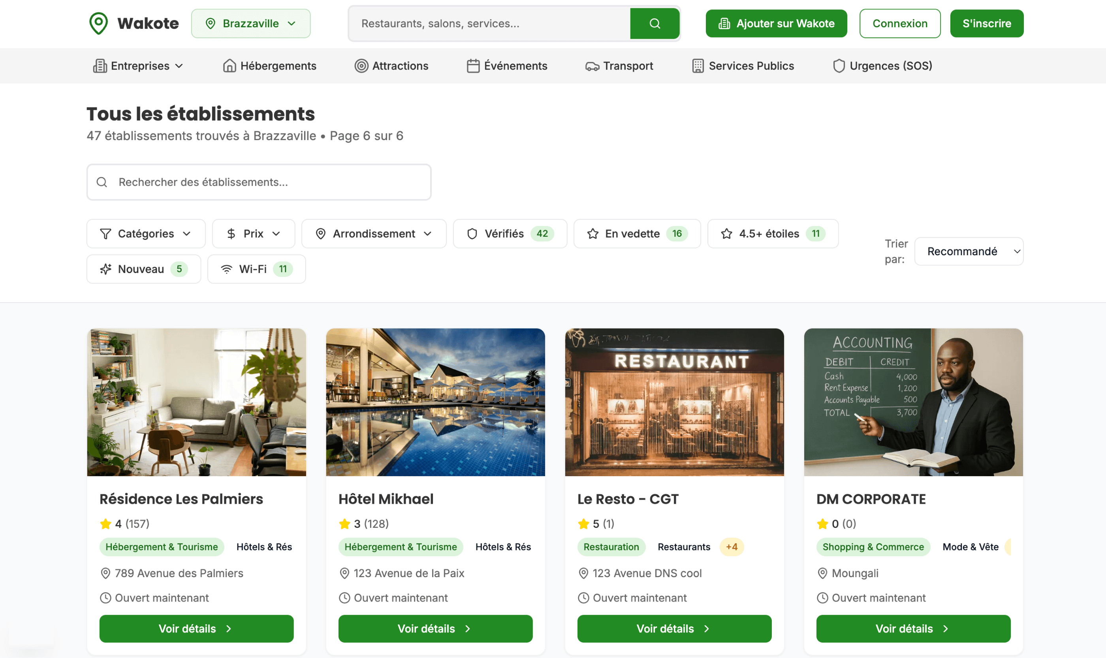This screenshot has height=658, width=1106.
Task: Click the green search magnifier button
Action: (x=655, y=24)
